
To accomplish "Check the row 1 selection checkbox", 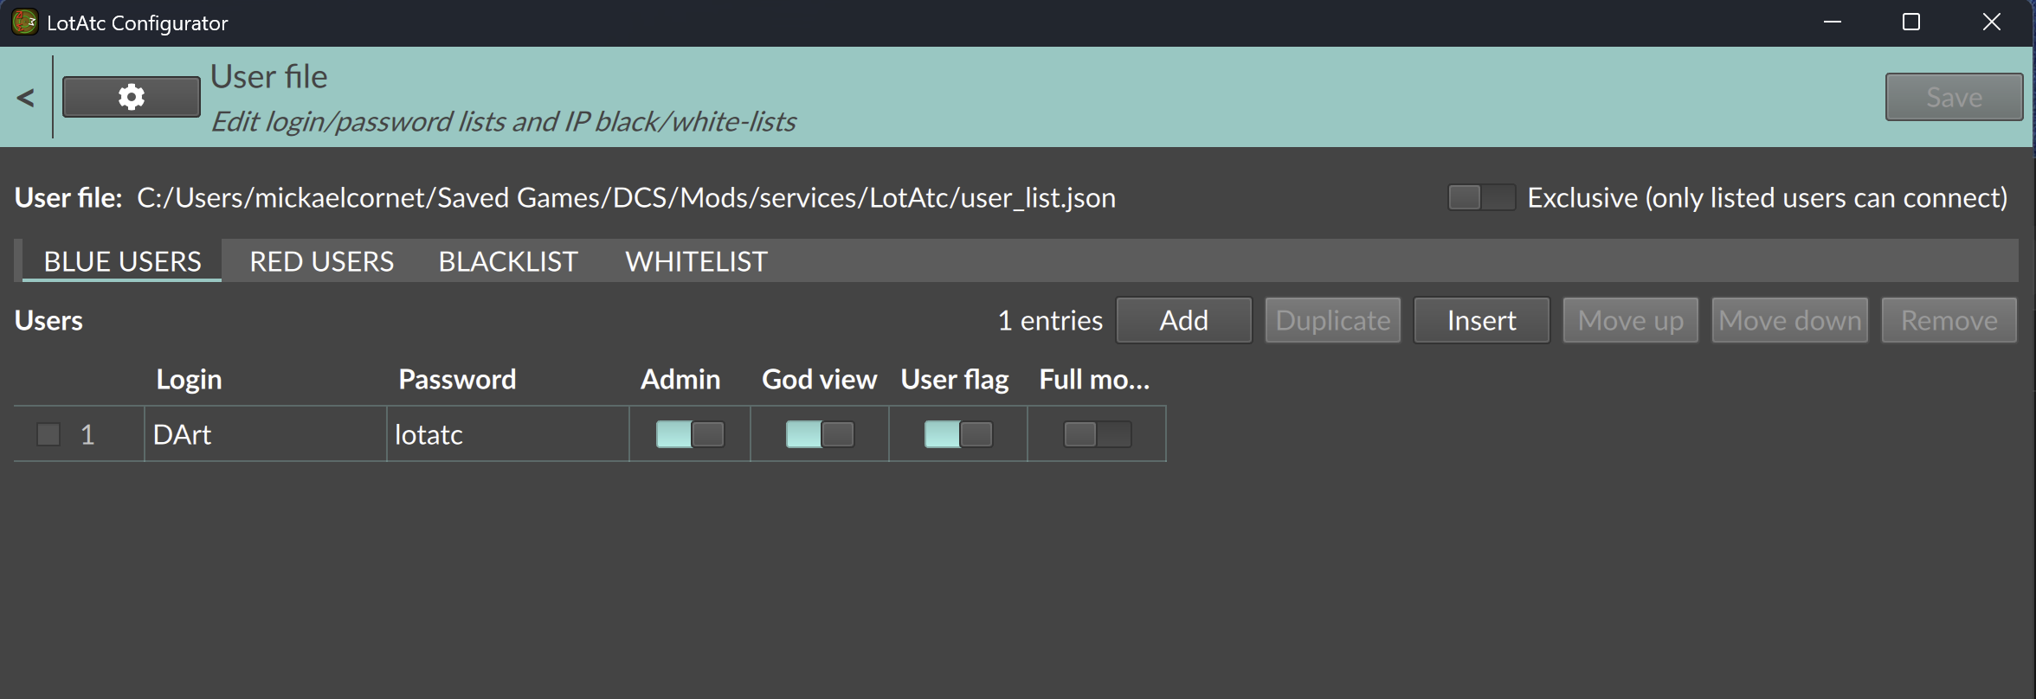I will pos(48,434).
